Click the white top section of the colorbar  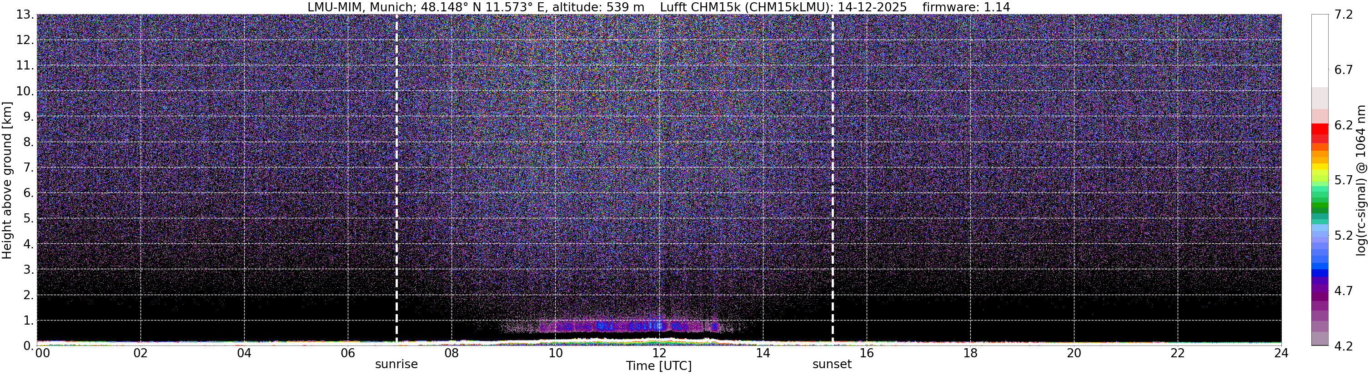[x=1320, y=50]
